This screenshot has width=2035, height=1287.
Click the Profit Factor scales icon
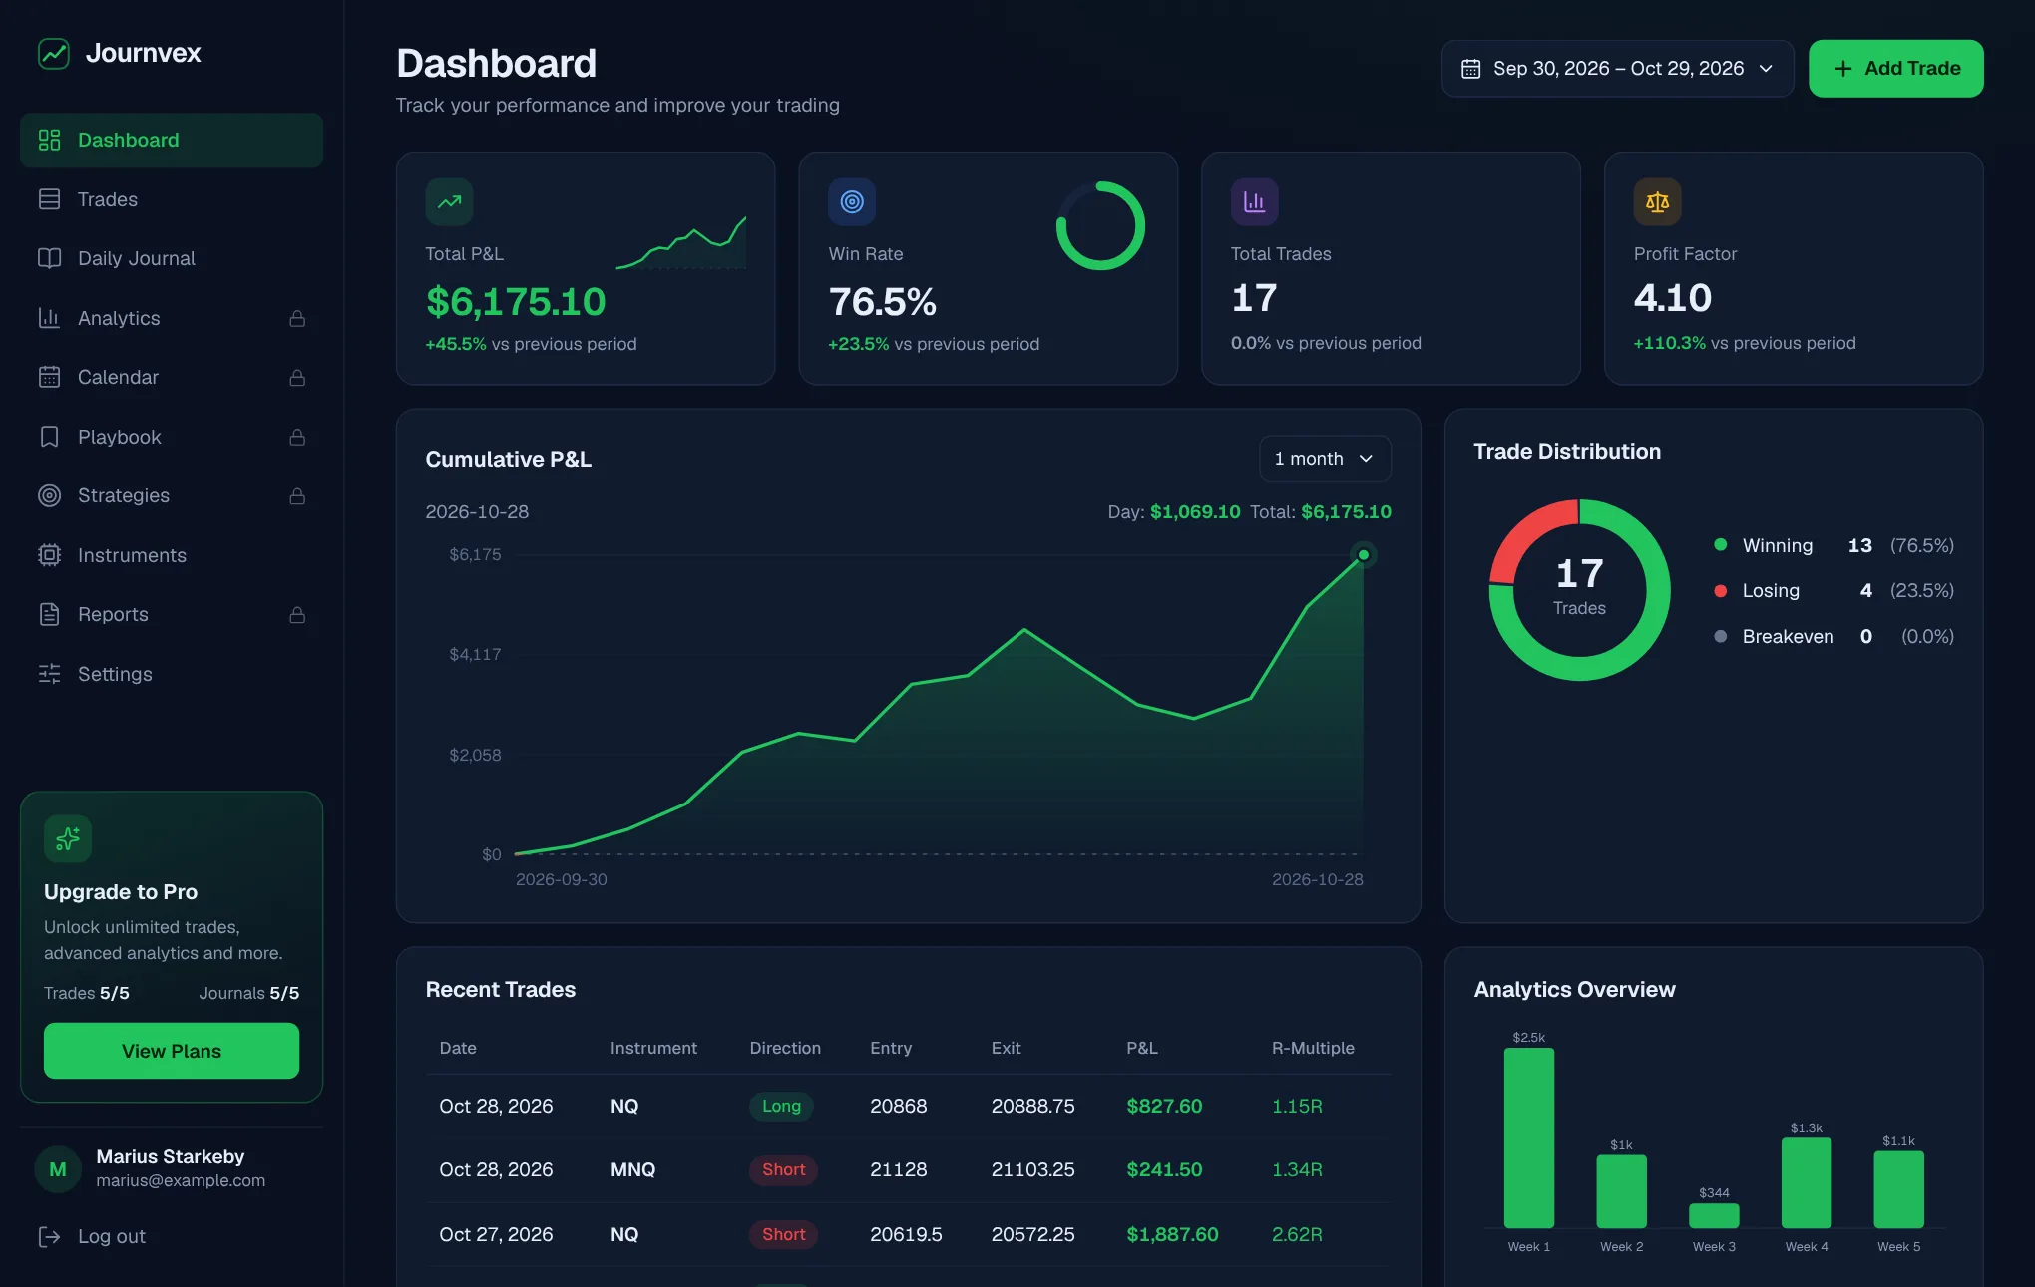click(1658, 202)
